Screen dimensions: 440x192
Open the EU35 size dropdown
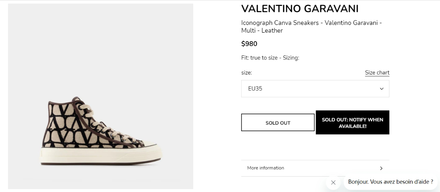315,89
